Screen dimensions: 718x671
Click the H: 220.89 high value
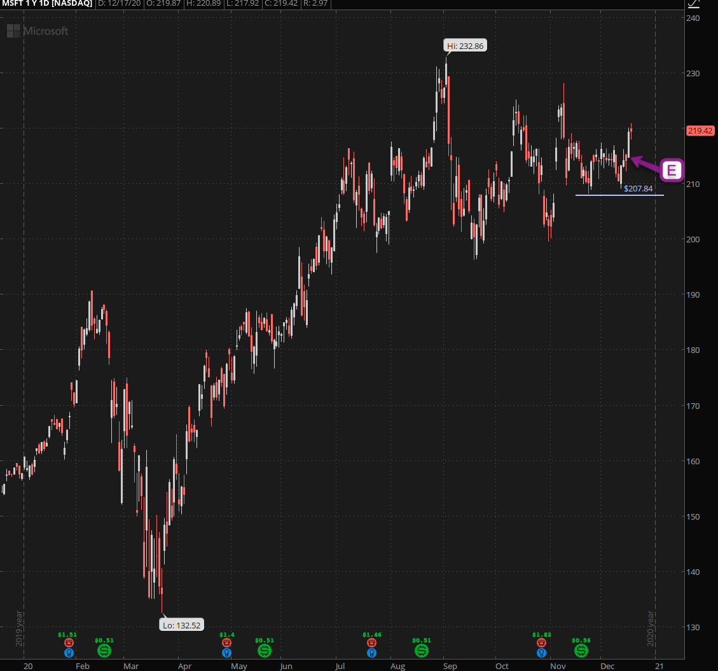tap(204, 4)
